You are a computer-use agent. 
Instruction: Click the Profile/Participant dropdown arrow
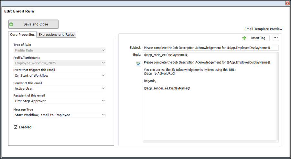pyautogui.click(x=103, y=63)
